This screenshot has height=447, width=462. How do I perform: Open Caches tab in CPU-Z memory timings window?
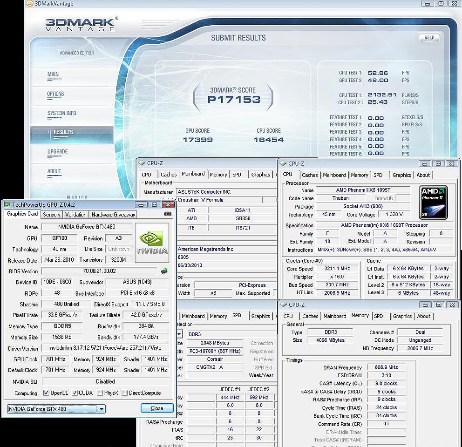pyautogui.click(x=310, y=316)
